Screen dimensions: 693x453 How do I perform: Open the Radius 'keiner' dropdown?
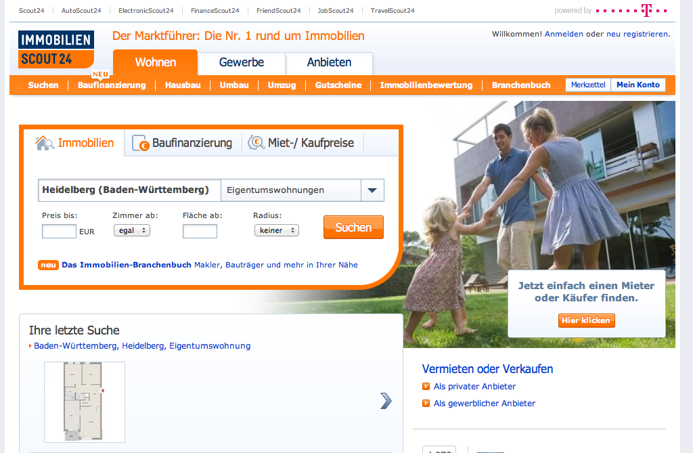277,230
